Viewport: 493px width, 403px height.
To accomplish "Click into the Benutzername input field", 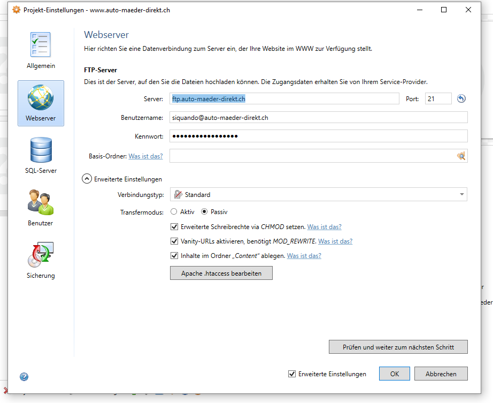I will [x=318, y=117].
